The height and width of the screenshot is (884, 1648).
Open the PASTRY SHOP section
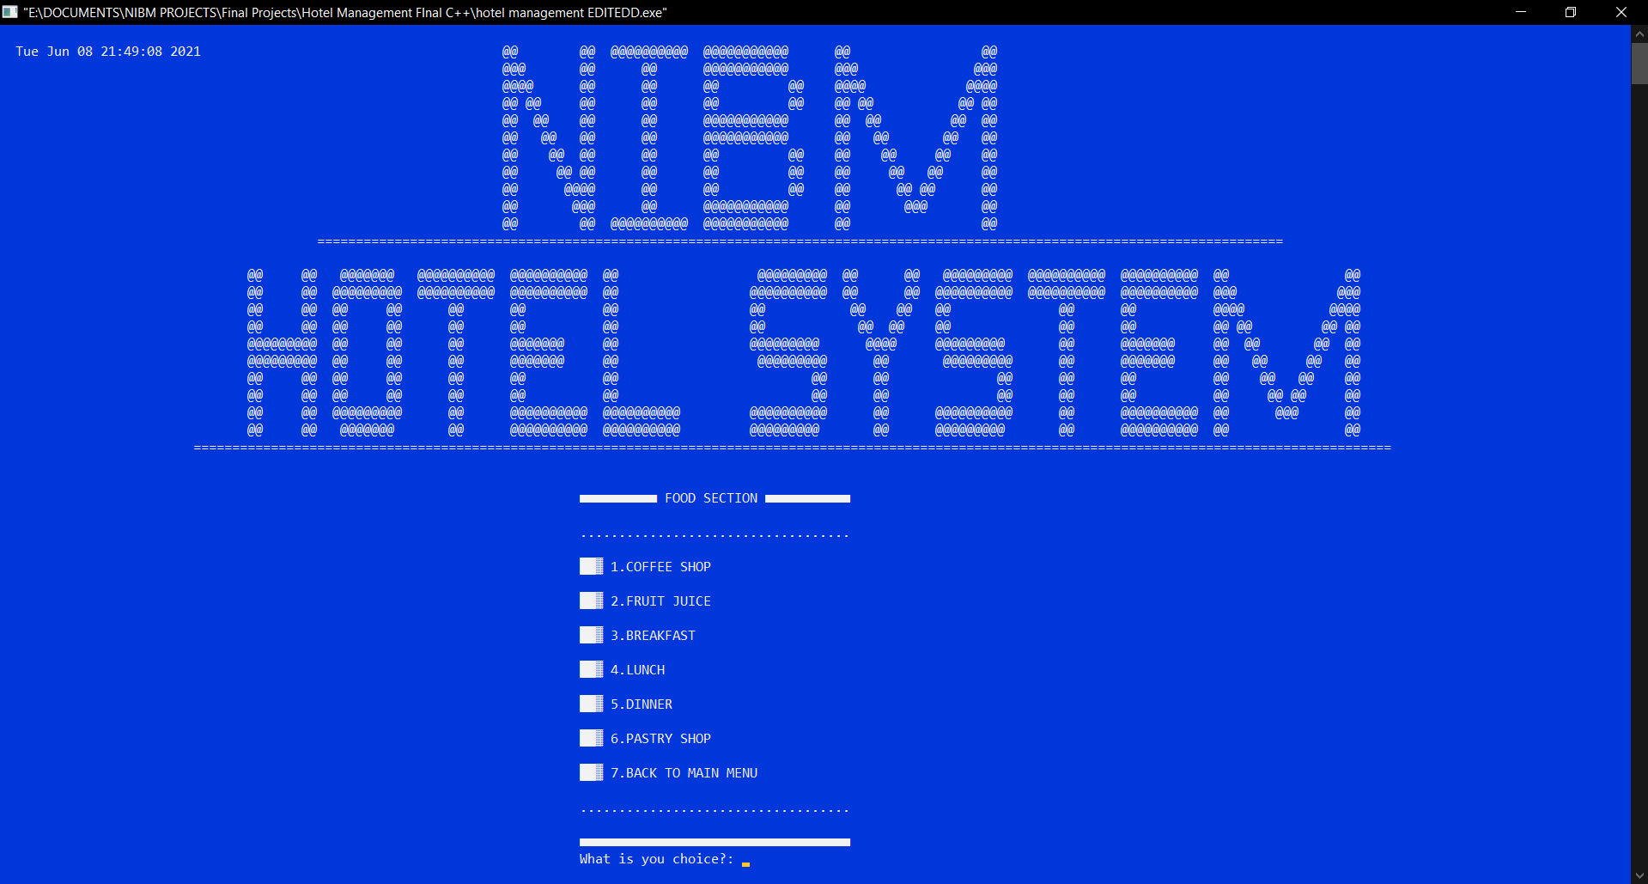pyautogui.click(x=660, y=738)
